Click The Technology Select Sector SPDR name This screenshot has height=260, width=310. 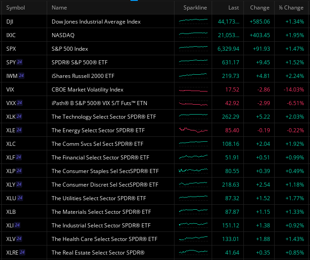[104, 116]
